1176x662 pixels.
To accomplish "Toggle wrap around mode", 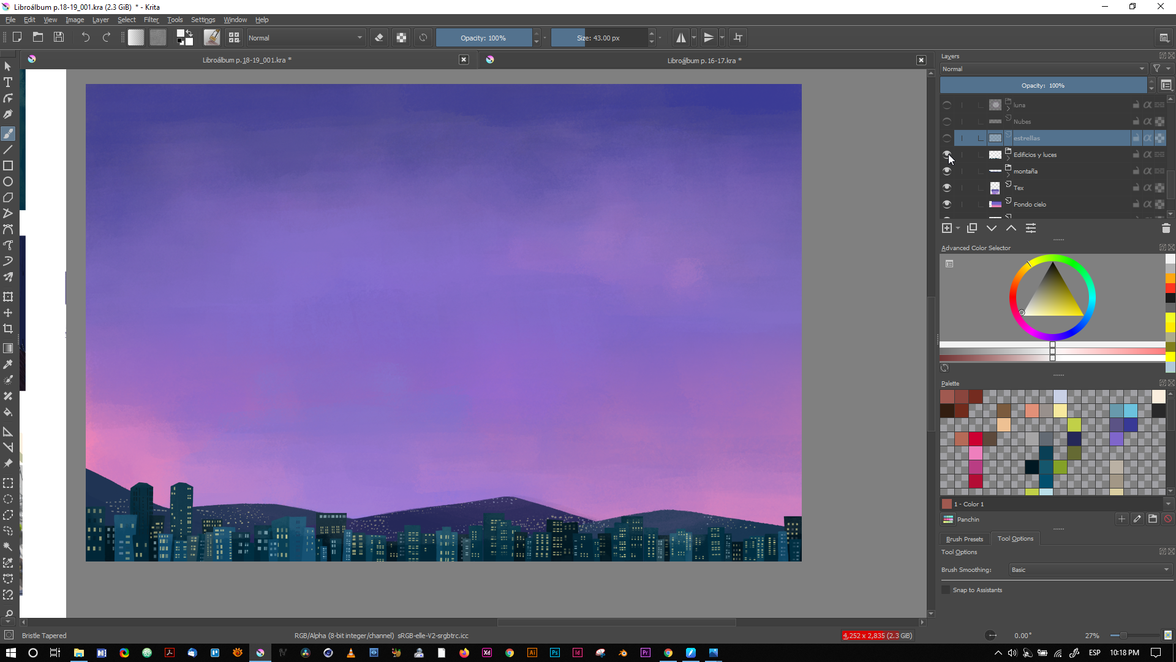I will (738, 37).
